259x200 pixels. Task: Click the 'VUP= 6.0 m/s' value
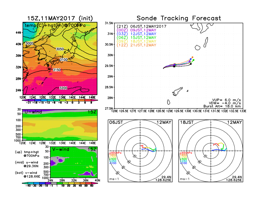[x=226, y=100]
